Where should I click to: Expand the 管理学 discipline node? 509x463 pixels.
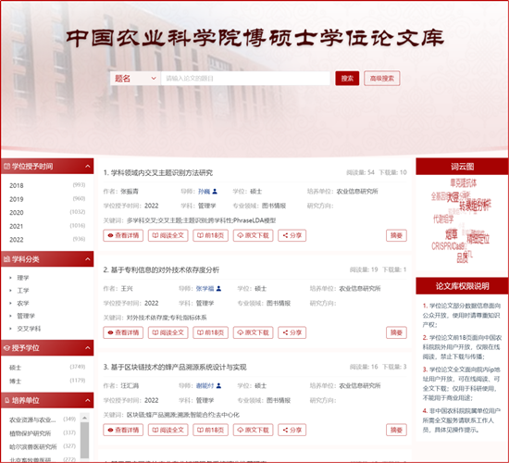tap(10, 316)
